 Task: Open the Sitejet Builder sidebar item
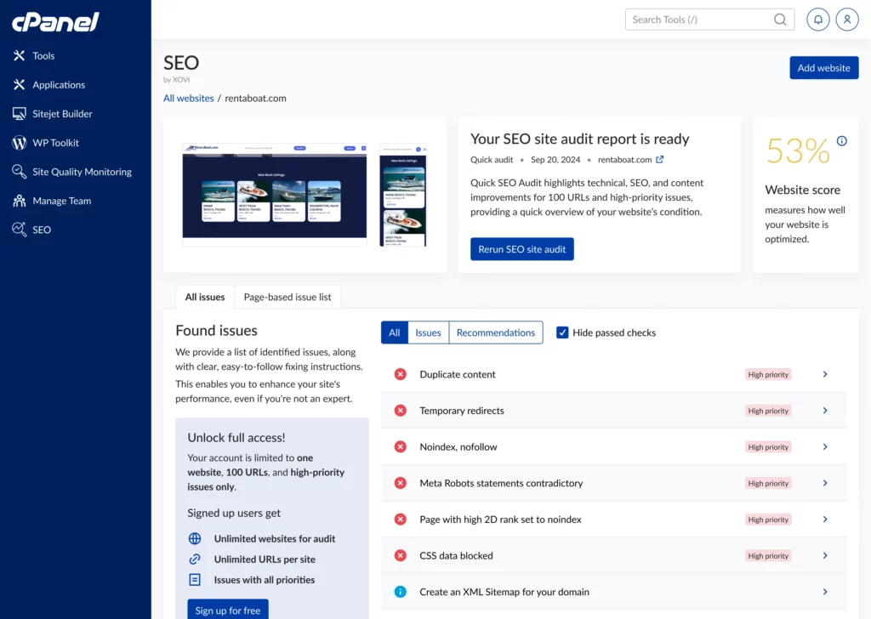(x=64, y=113)
